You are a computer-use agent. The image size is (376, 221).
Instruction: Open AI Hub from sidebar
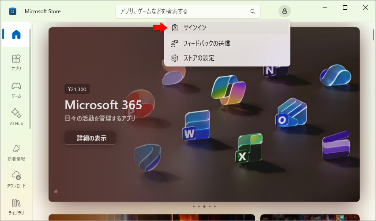click(x=16, y=117)
